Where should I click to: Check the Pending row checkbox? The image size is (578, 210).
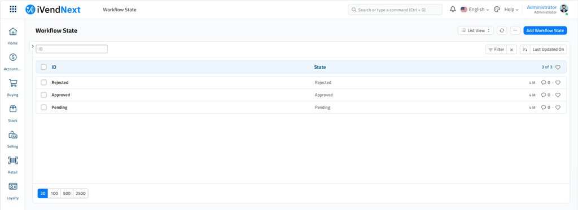click(44, 108)
